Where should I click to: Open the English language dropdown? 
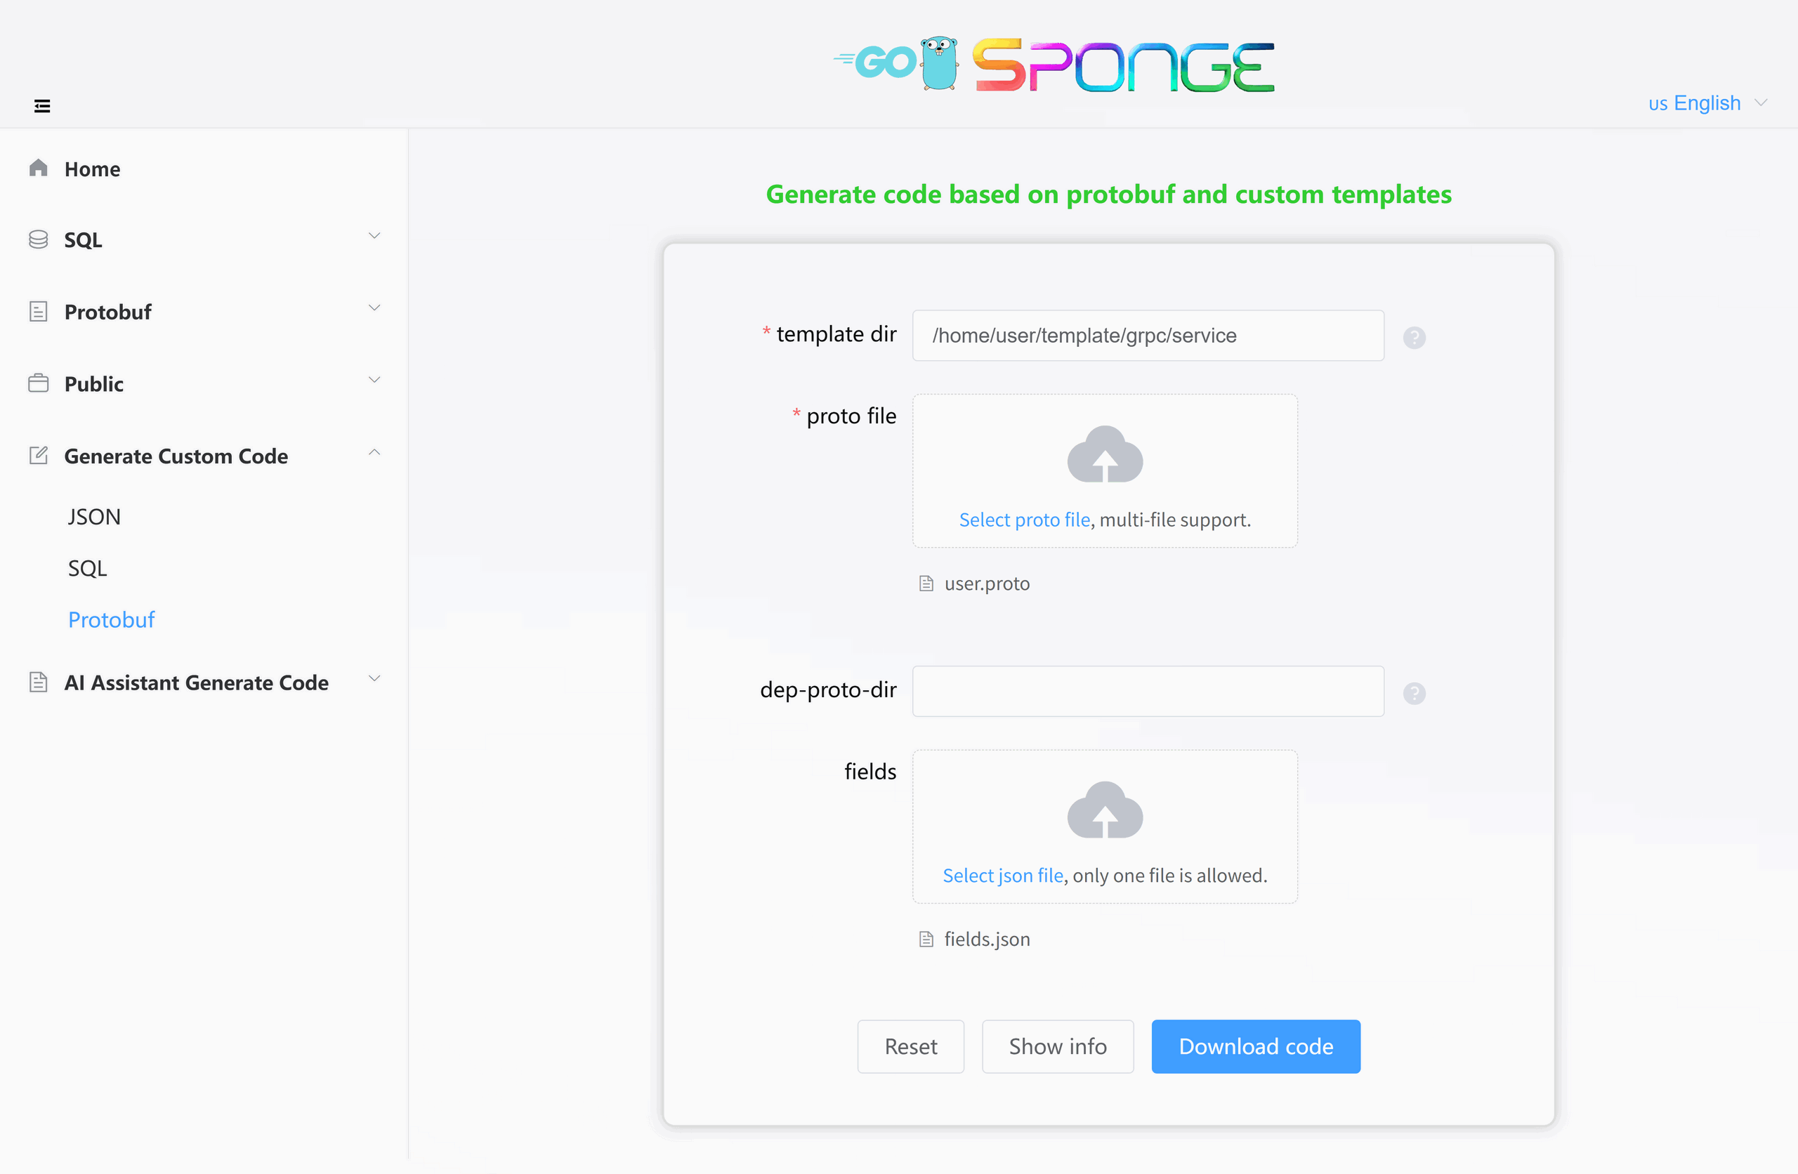pos(1707,103)
